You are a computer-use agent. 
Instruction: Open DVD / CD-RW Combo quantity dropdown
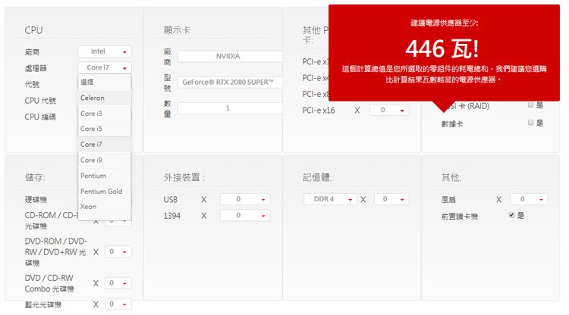(x=118, y=282)
